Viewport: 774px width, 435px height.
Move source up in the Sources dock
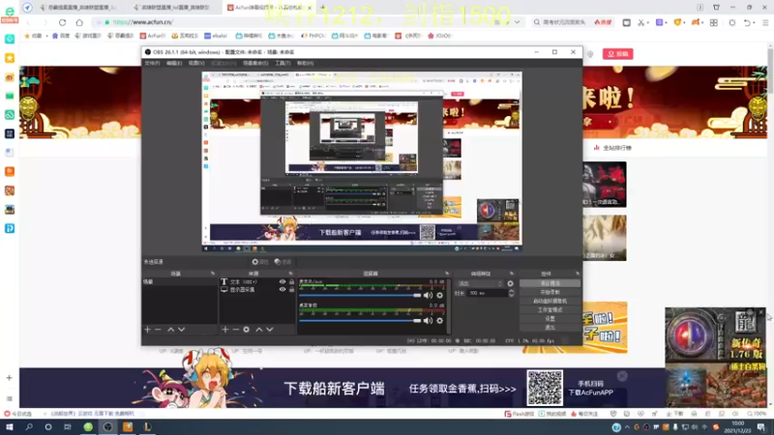pos(259,329)
